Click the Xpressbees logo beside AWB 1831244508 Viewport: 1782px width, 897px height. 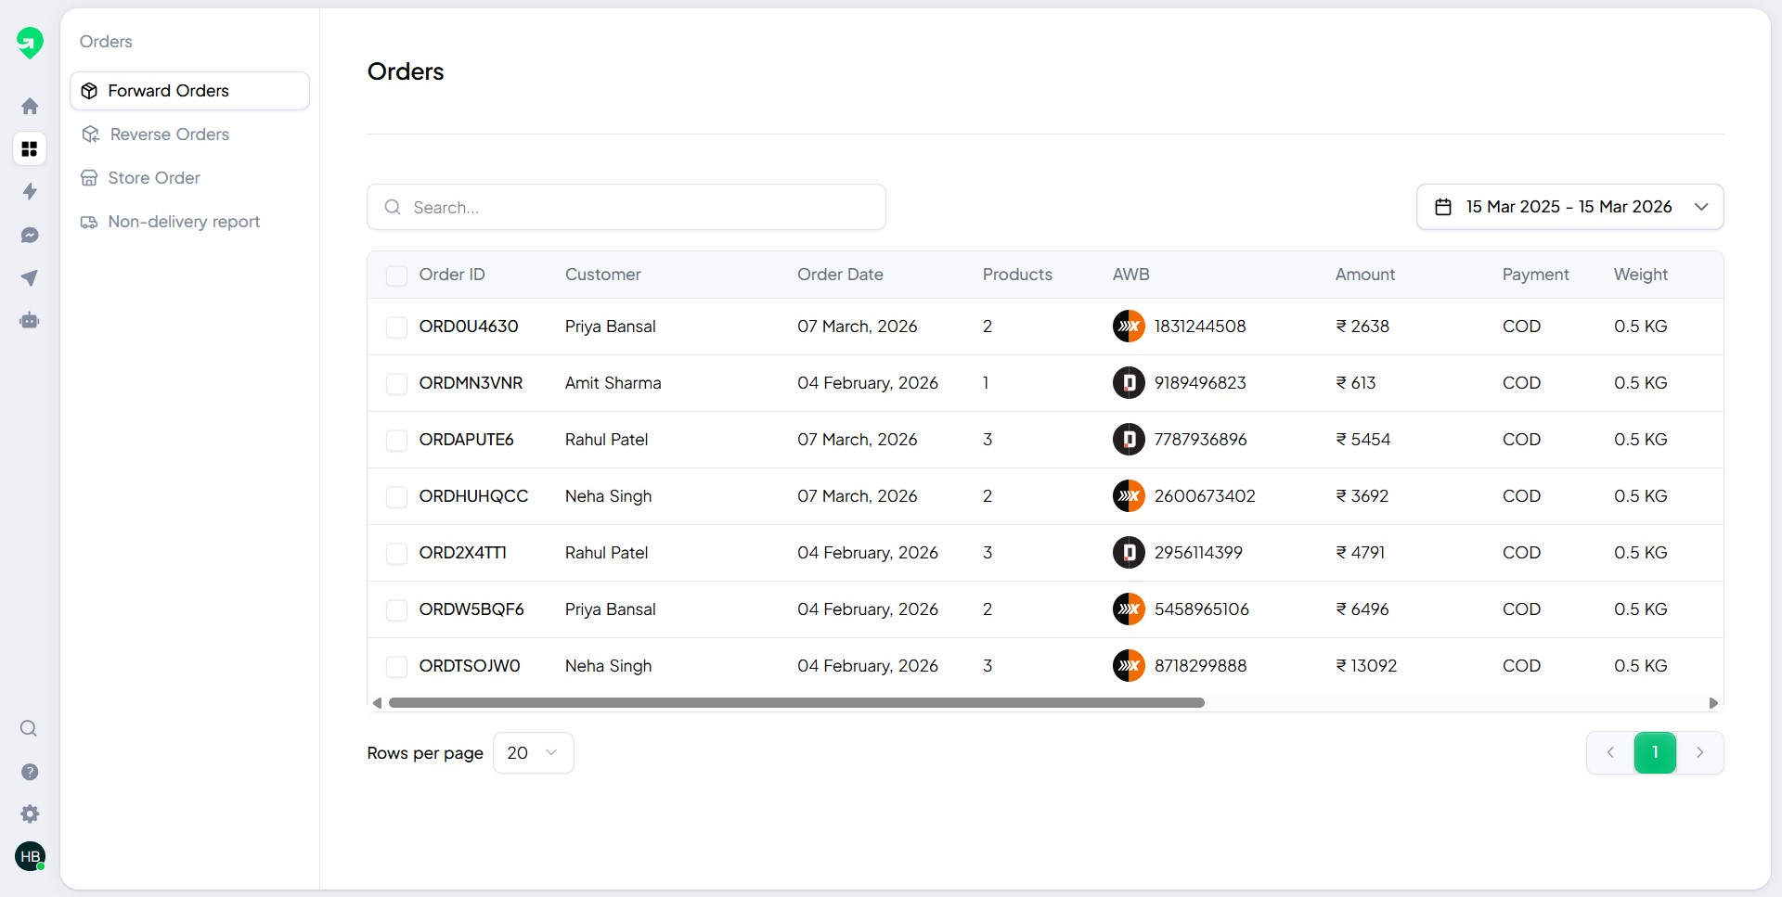(1129, 326)
